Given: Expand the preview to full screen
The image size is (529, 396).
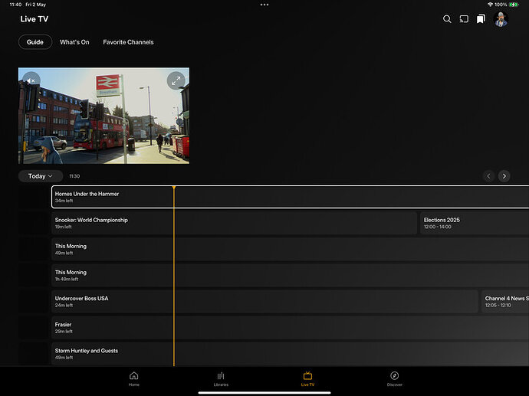Looking at the screenshot, I should point(176,80).
